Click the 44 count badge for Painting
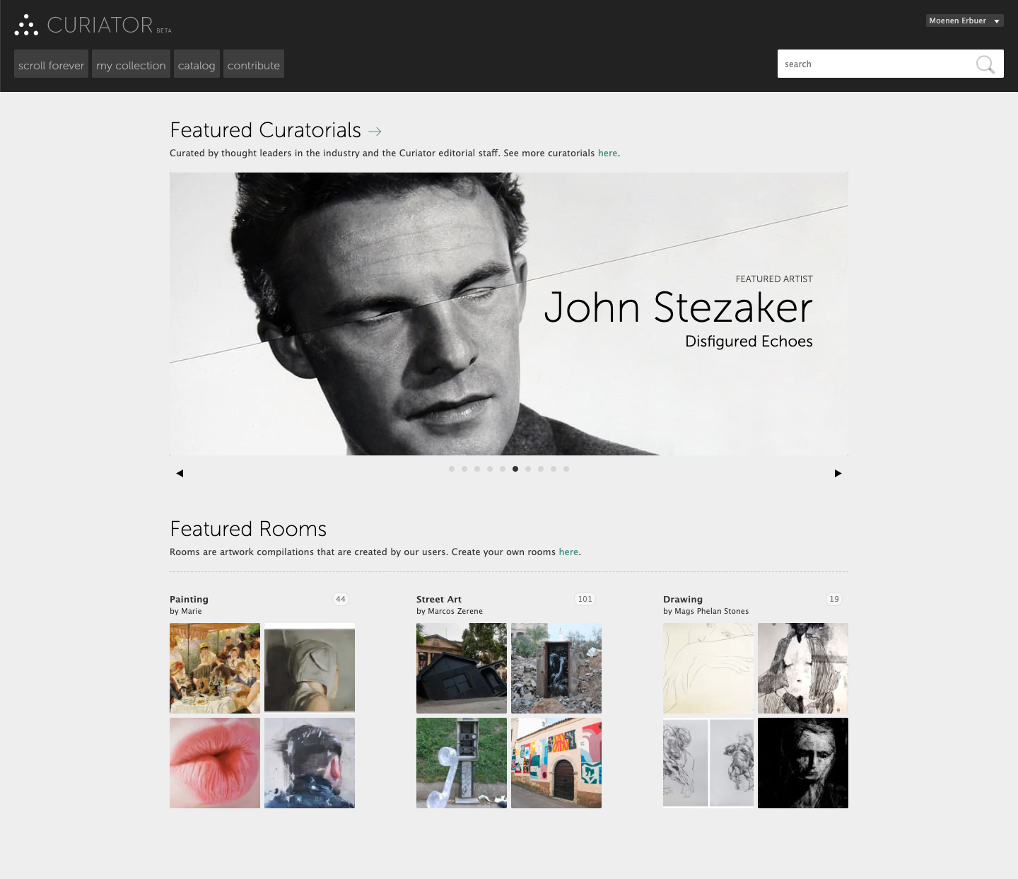The width and height of the screenshot is (1018, 879). click(x=341, y=599)
